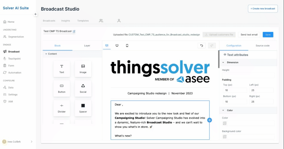Switch to desktop preview
284x149 pixels.
click(117, 46)
